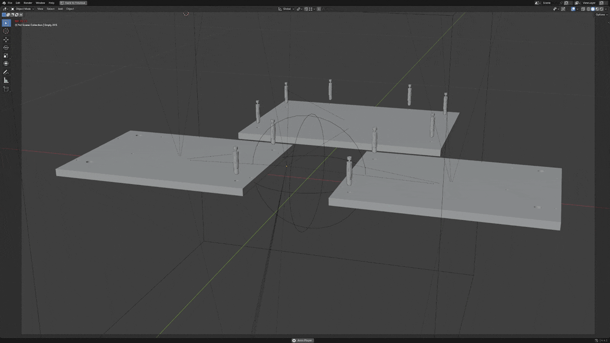
Task: Toggle snapping magnet icon
Action: click(306, 9)
